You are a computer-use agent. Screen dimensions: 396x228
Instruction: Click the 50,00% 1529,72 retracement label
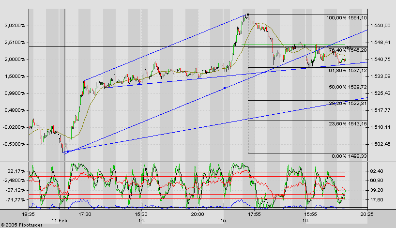[x=348, y=87]
